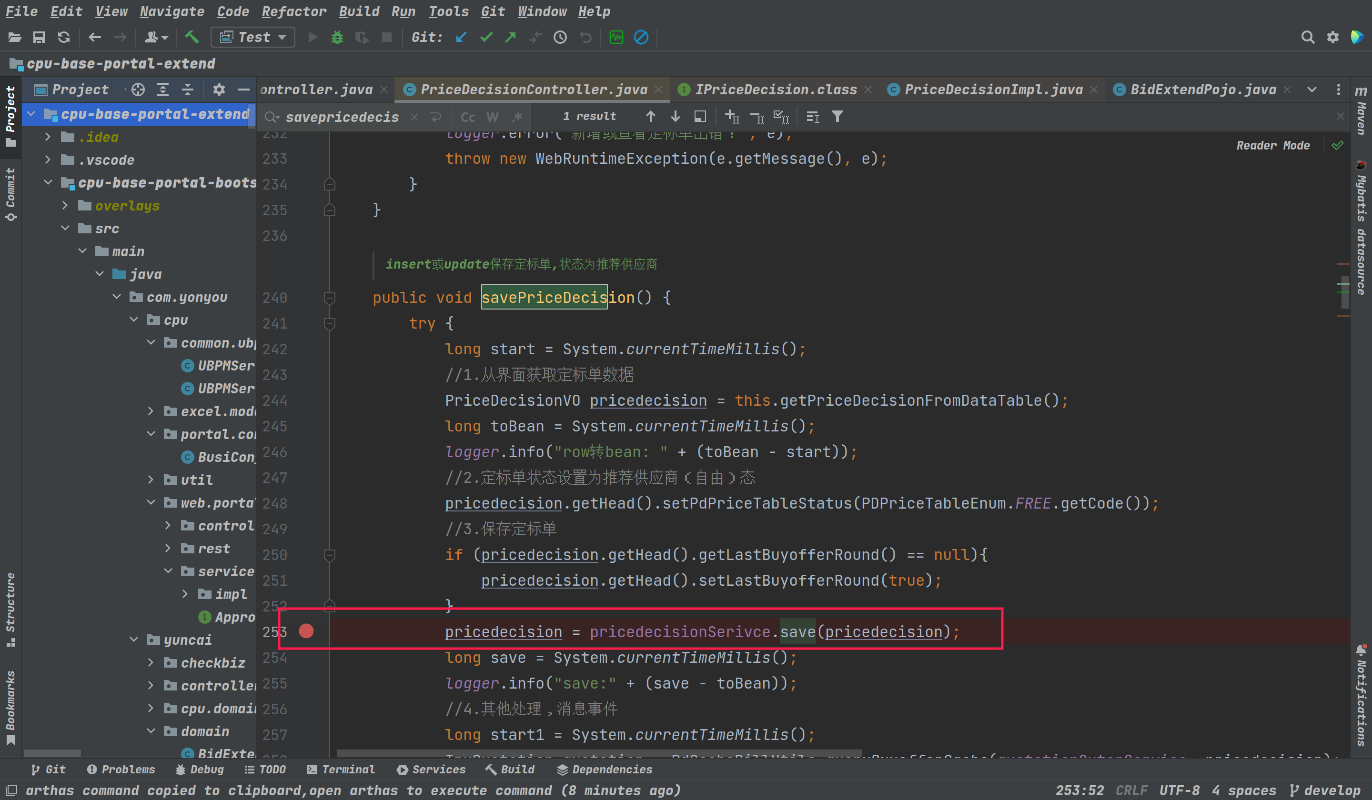1372x800 pixels.
Task: Click the Git update project arrow
Action: tap(461, 37)
